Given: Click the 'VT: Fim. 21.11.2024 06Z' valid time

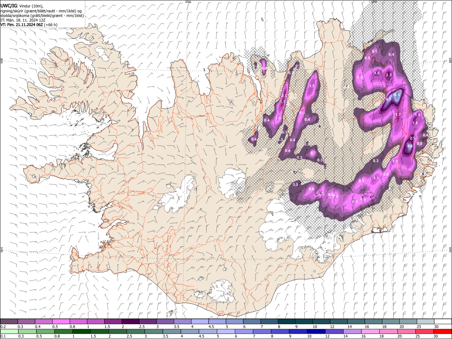Looking at the screenshot, I should pyautogui.click(x=22, y=25).
